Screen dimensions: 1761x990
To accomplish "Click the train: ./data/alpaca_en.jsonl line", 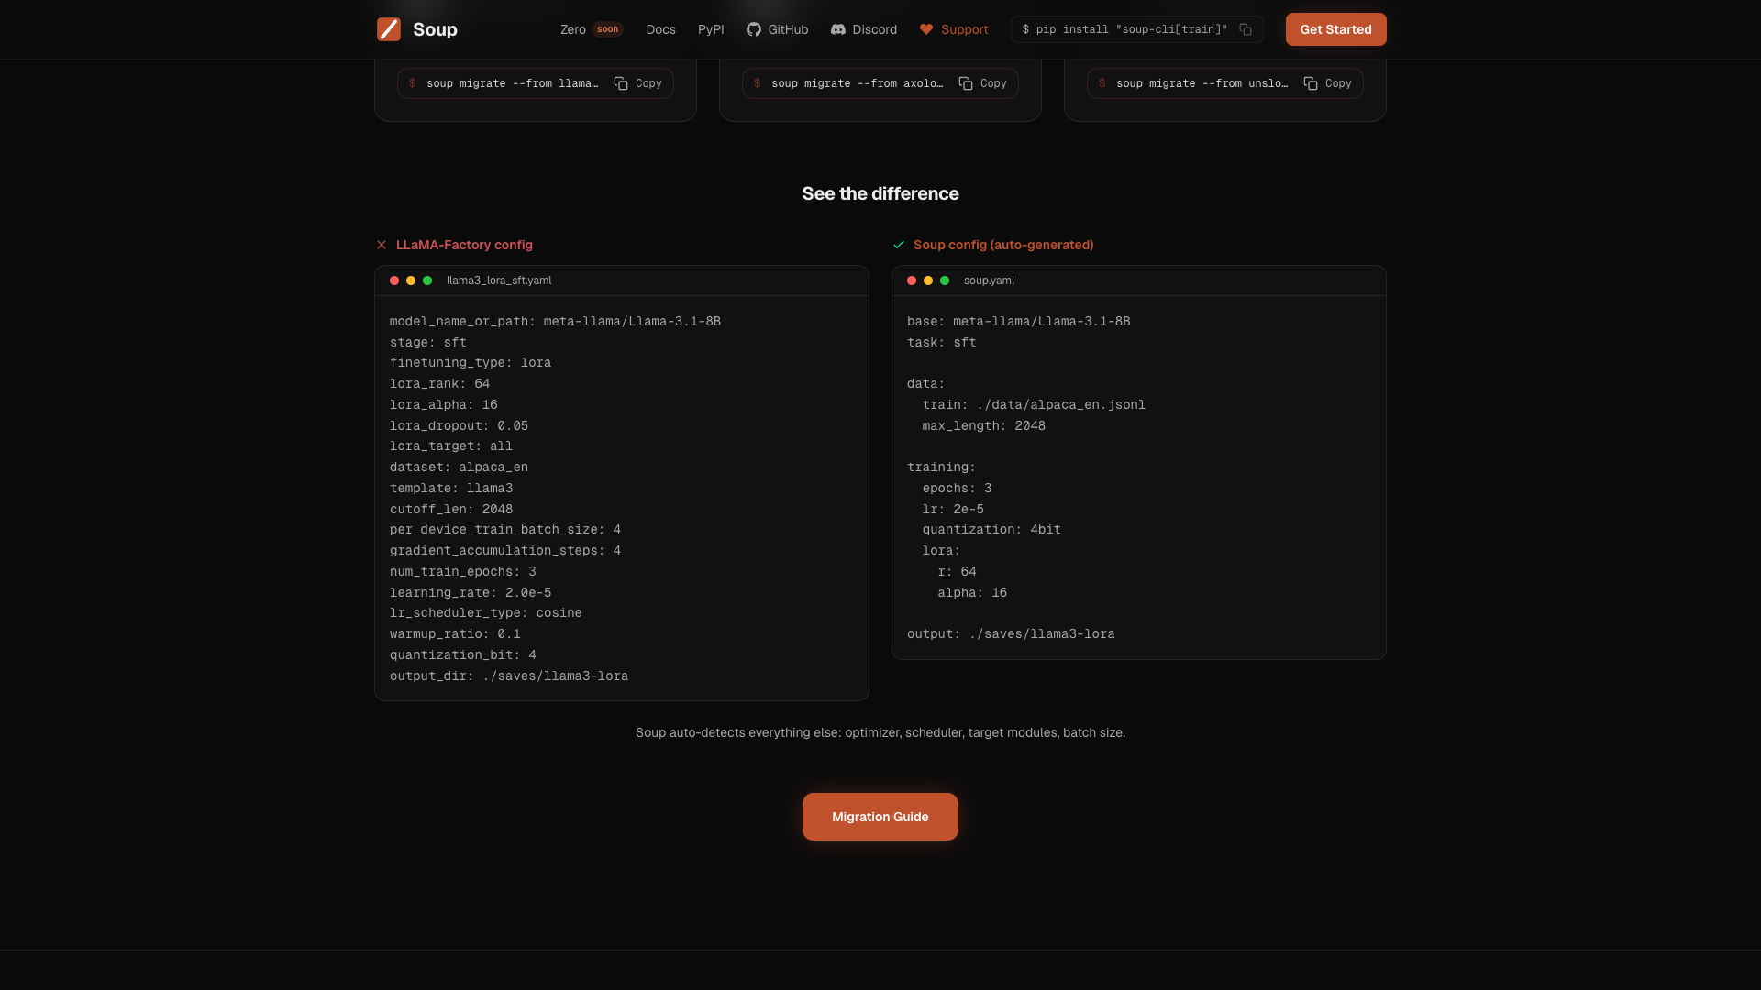I will (1034, 405).
